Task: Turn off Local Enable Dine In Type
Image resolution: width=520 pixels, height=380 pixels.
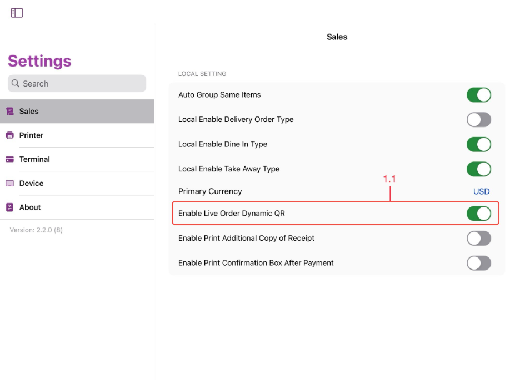Action: 478,144
